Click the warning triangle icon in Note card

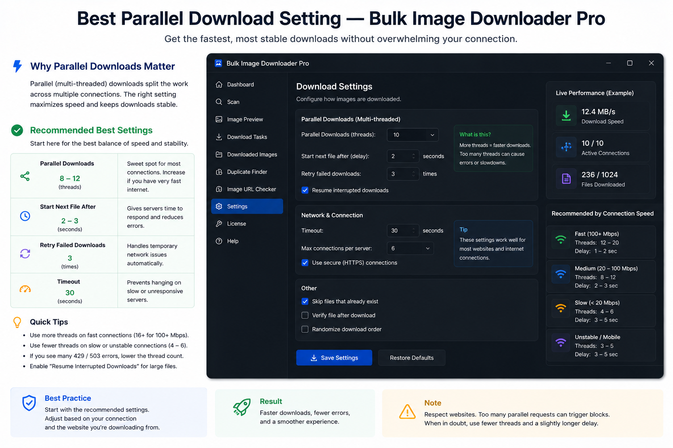point(407,412)
